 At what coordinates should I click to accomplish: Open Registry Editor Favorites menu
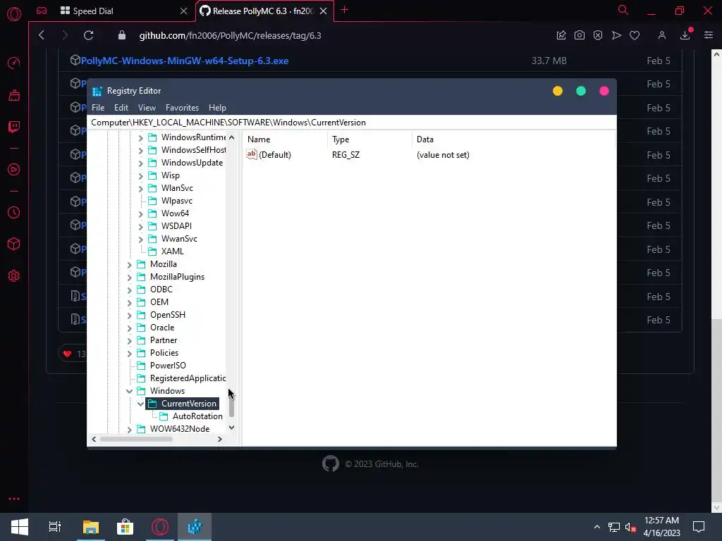pyautogui.click(x=183, y=108)
